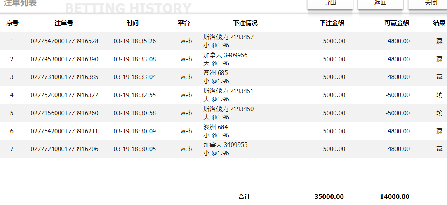Select order number 02775420001773916211
This screenshot has height=205, width=447.
[64, 131]
